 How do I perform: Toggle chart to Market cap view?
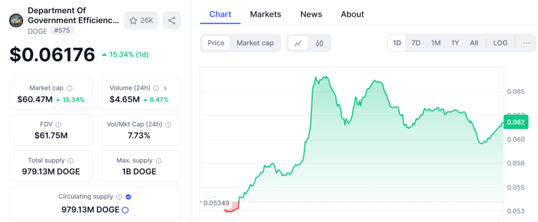tap(255, 43)
